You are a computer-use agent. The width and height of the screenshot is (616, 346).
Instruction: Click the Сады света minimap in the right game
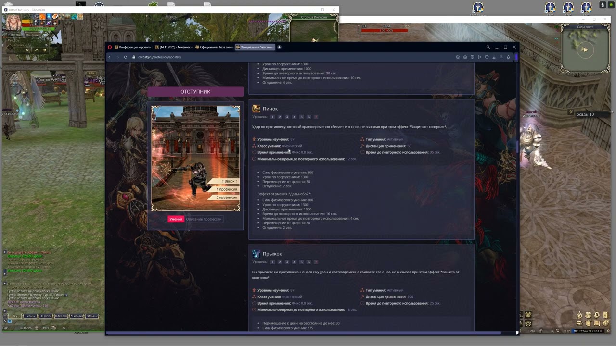click(585, 49)
